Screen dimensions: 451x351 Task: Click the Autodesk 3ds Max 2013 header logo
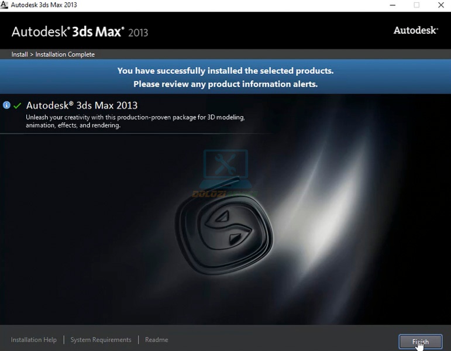(x=80, y=32)
